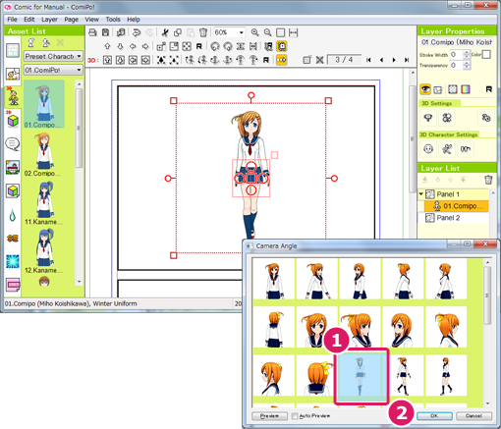Image resolution: width=501 pixels, height=429 pixels.
Task: Collapse the Panel 1 tree node
Action: (421, 194)
